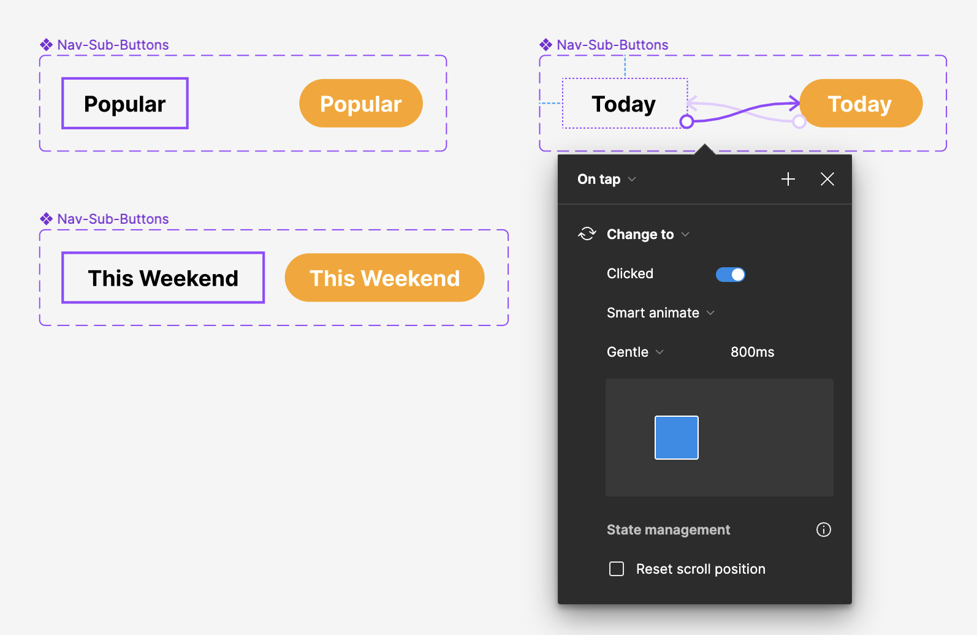Open the Smart animate dropdown
This screenshot has width=977, height=635.
tap(660, 313)
